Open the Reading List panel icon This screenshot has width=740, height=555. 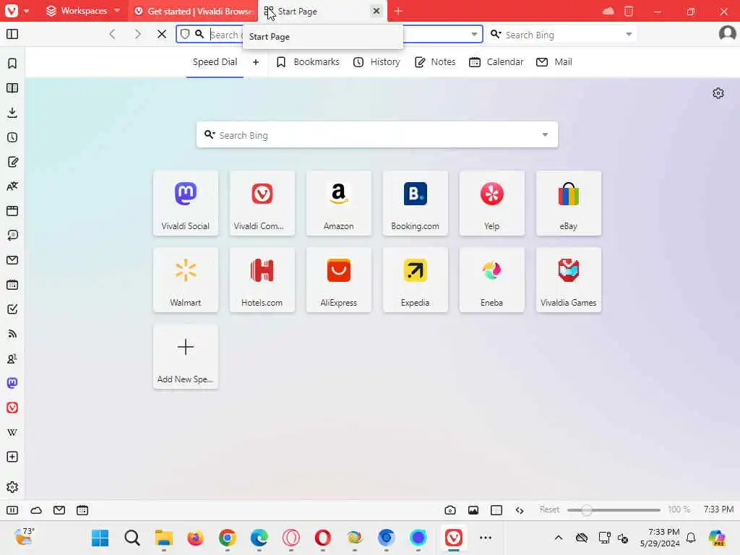point(12,87)
